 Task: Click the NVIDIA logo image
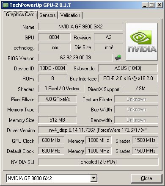tap(142, 42)
